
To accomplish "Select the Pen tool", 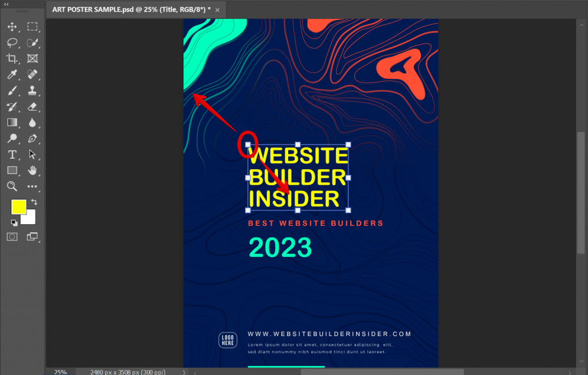I will pos(33,138).
